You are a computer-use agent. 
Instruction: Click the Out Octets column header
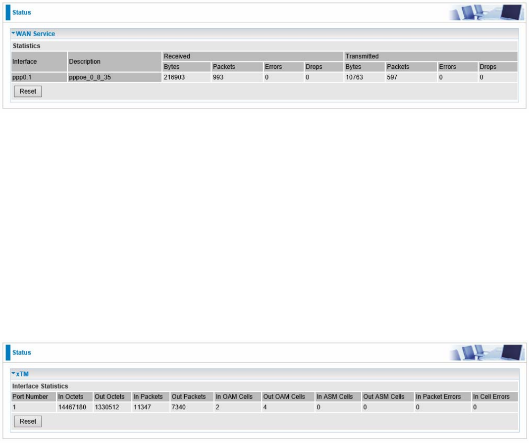pyautogui.click(x=112, y=397)
